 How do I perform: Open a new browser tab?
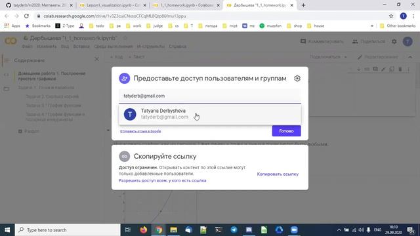pos(303,5)
